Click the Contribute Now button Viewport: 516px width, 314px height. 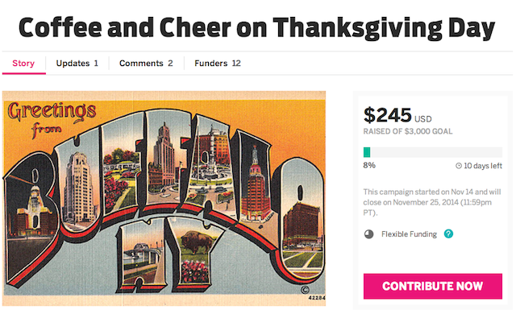coord(433,286)
